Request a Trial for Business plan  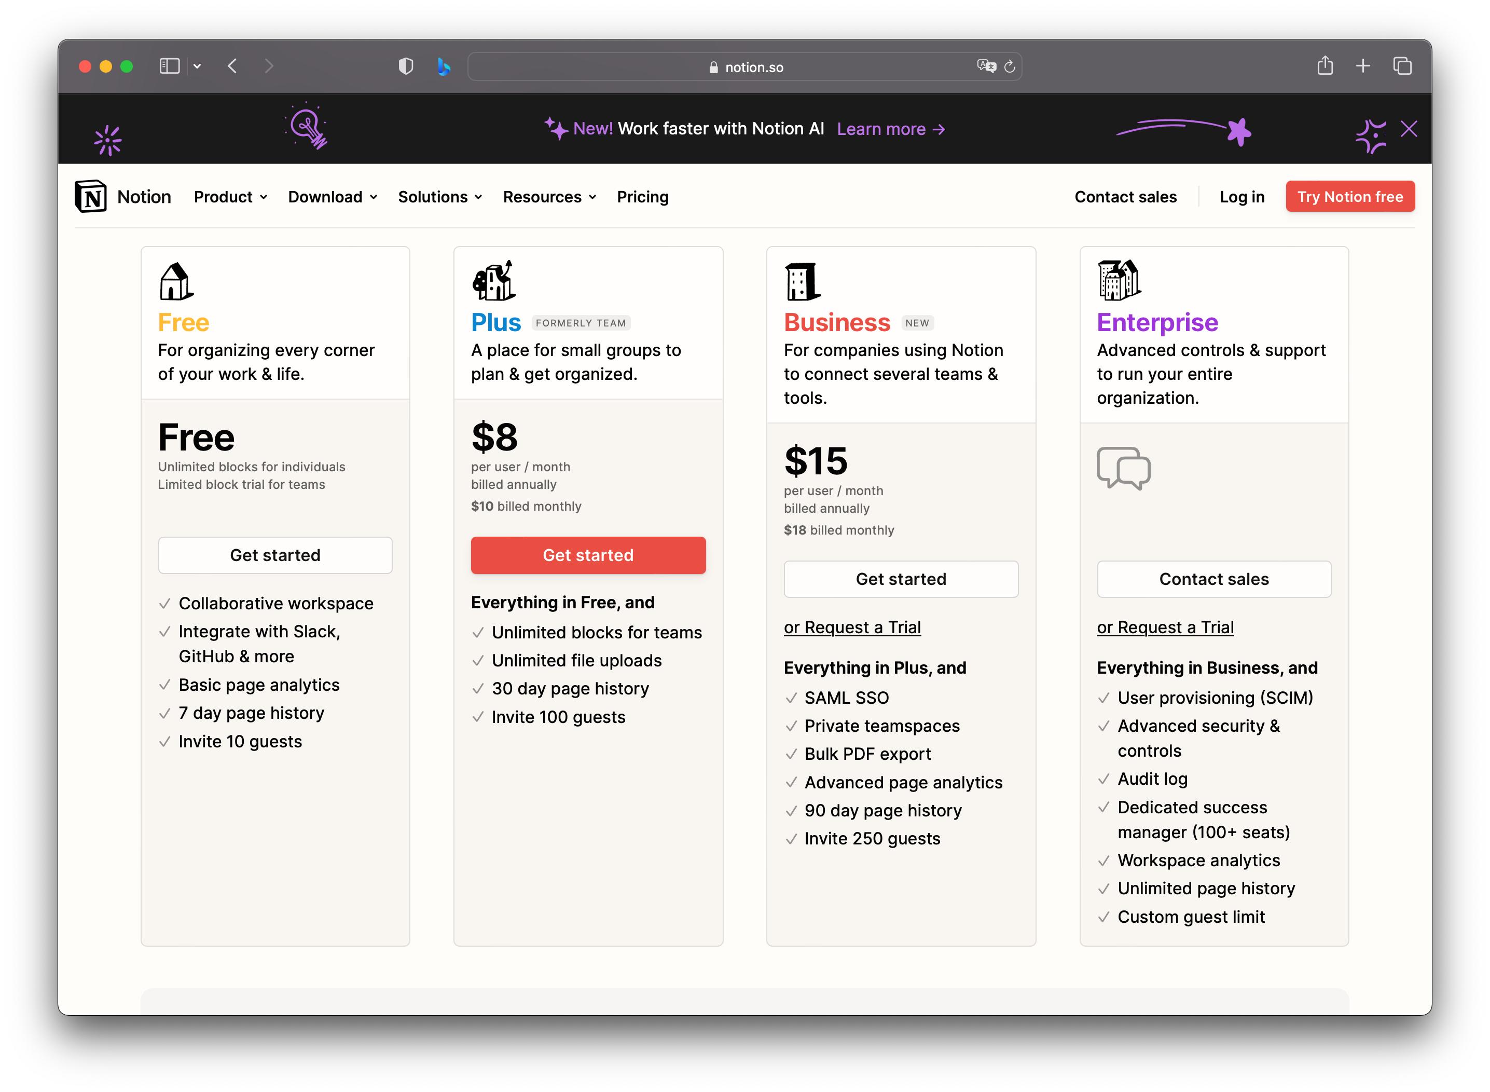coord(852,627)
